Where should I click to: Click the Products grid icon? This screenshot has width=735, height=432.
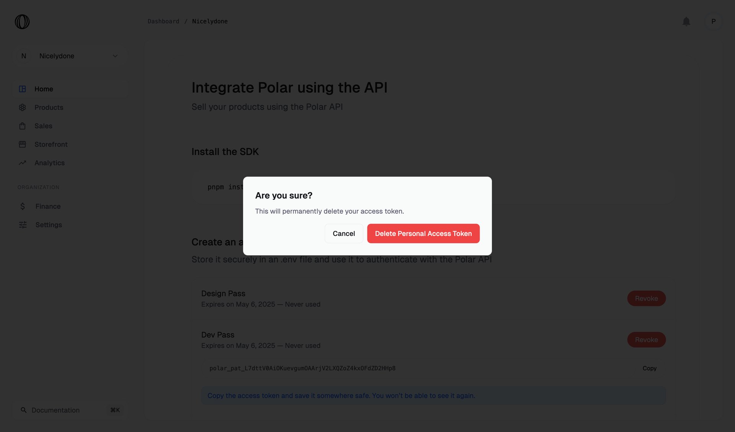tap(22, 107)
